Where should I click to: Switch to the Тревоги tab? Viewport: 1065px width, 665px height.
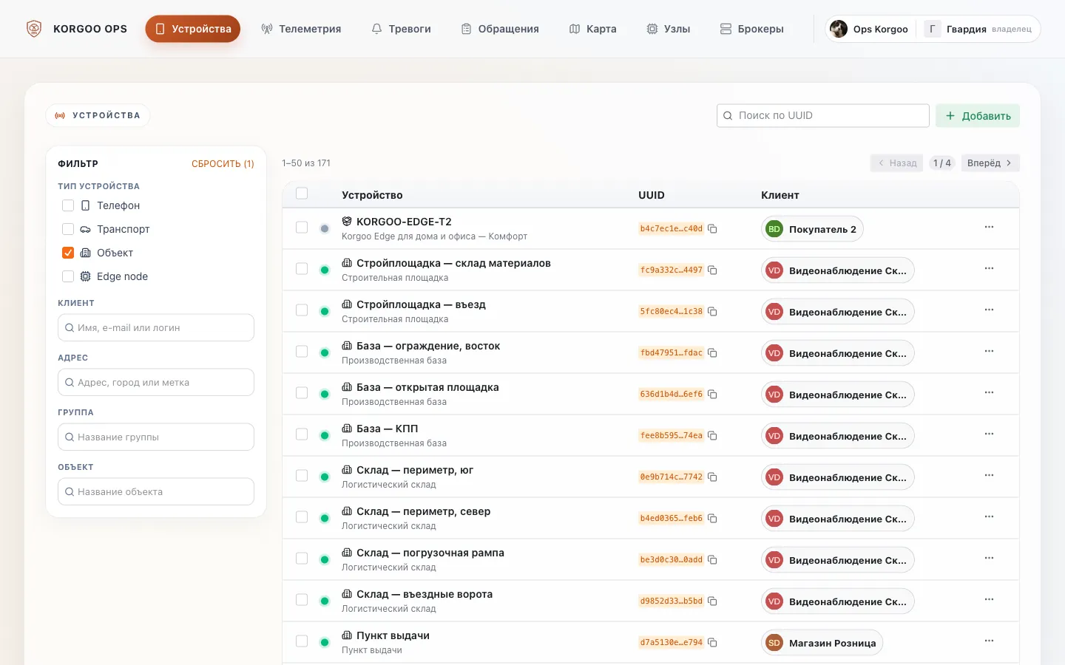point(401,29)
